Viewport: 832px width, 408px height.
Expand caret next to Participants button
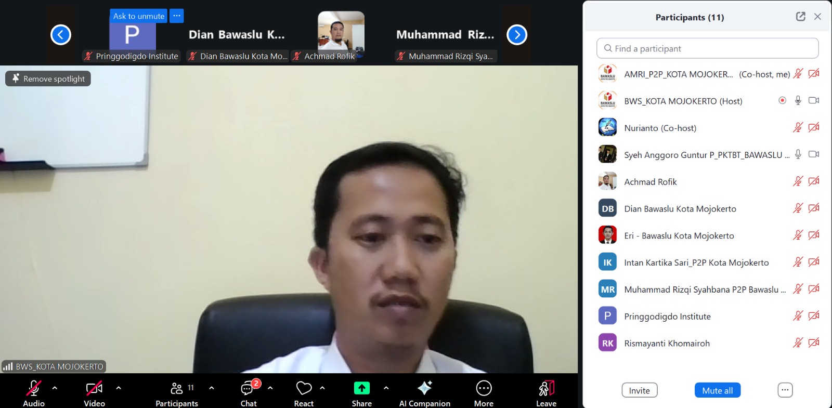click(x=211, y=388)
